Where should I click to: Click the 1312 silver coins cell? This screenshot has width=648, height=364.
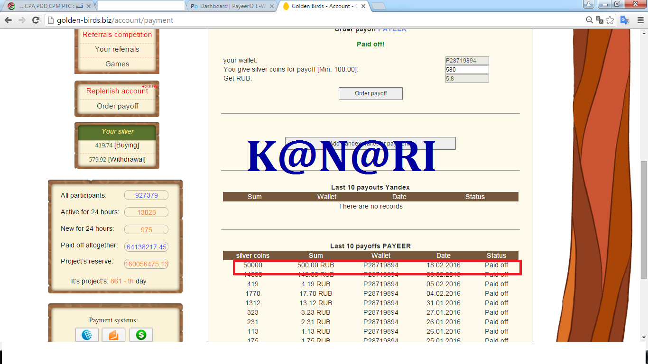[253, 303]
